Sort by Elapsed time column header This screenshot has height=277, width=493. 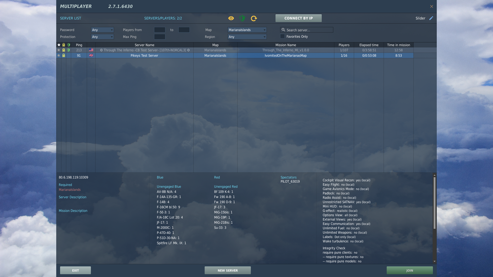(x=369, y=45)
